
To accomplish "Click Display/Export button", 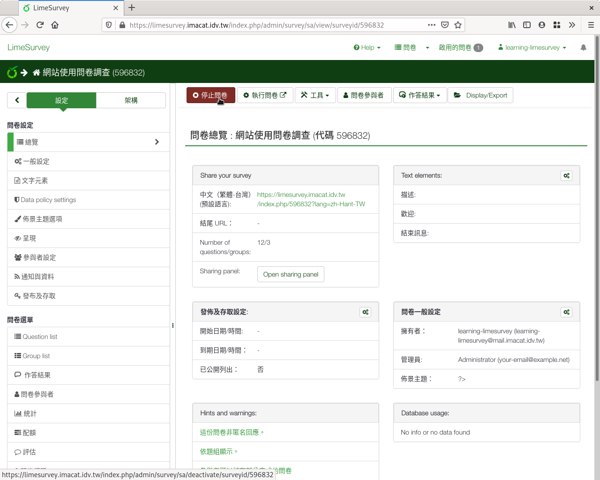I will pyautogui.click(x=480, y=95).
